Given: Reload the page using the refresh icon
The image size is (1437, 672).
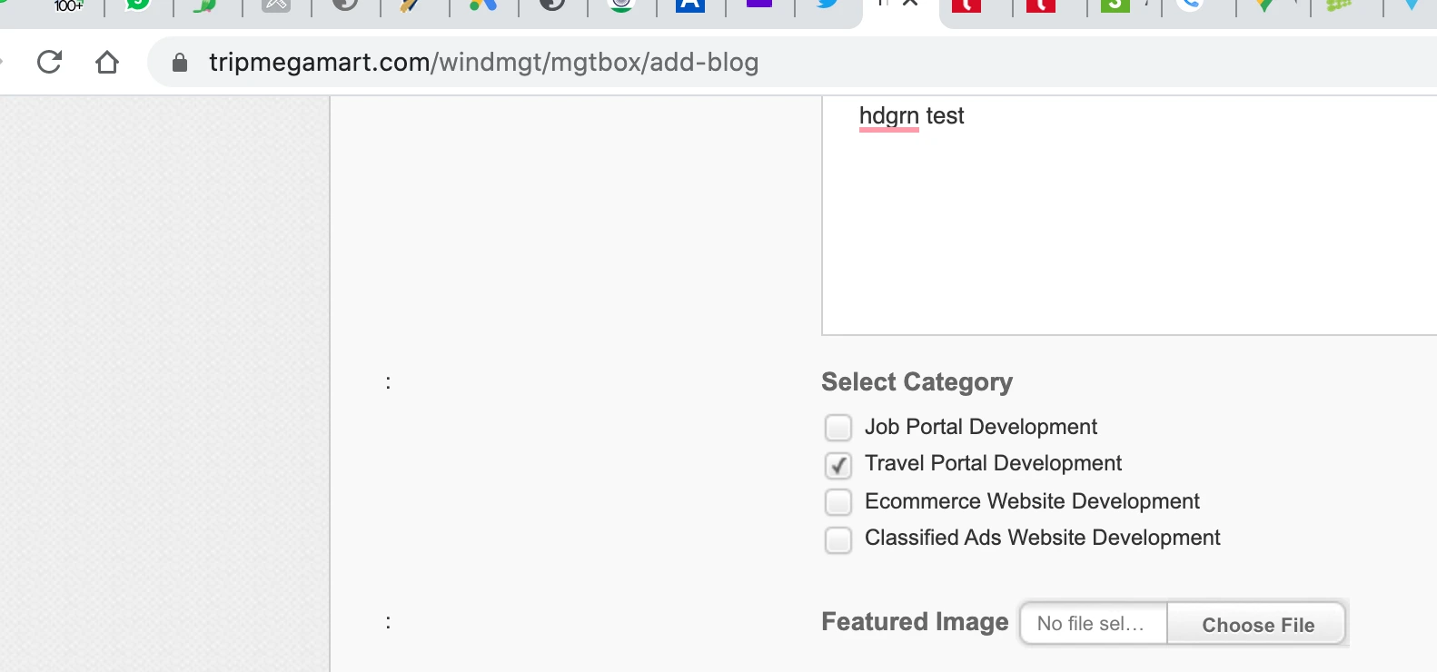Looking at the screenshot, I should [x=49, y=62].
